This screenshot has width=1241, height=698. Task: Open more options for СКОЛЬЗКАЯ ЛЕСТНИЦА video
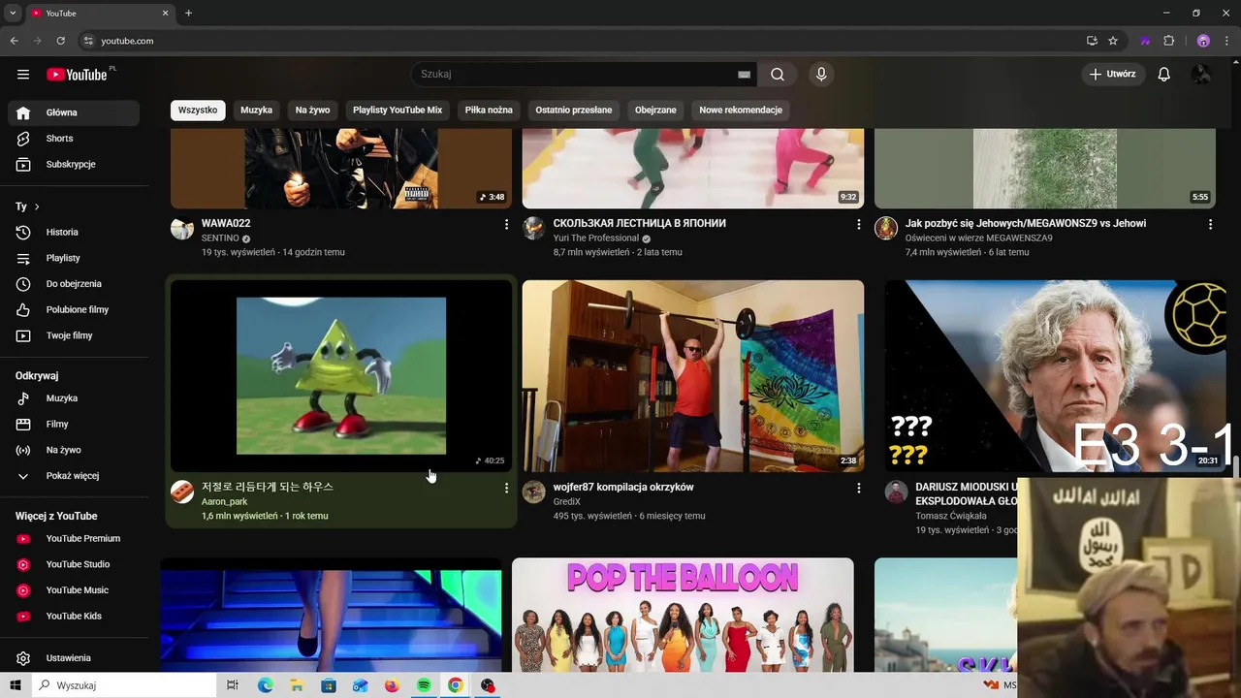pyautogui.click(x=858, y=224)
